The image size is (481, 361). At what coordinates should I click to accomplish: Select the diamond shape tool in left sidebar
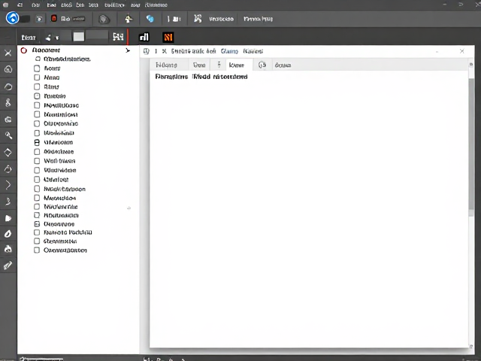tap(8, 152)
